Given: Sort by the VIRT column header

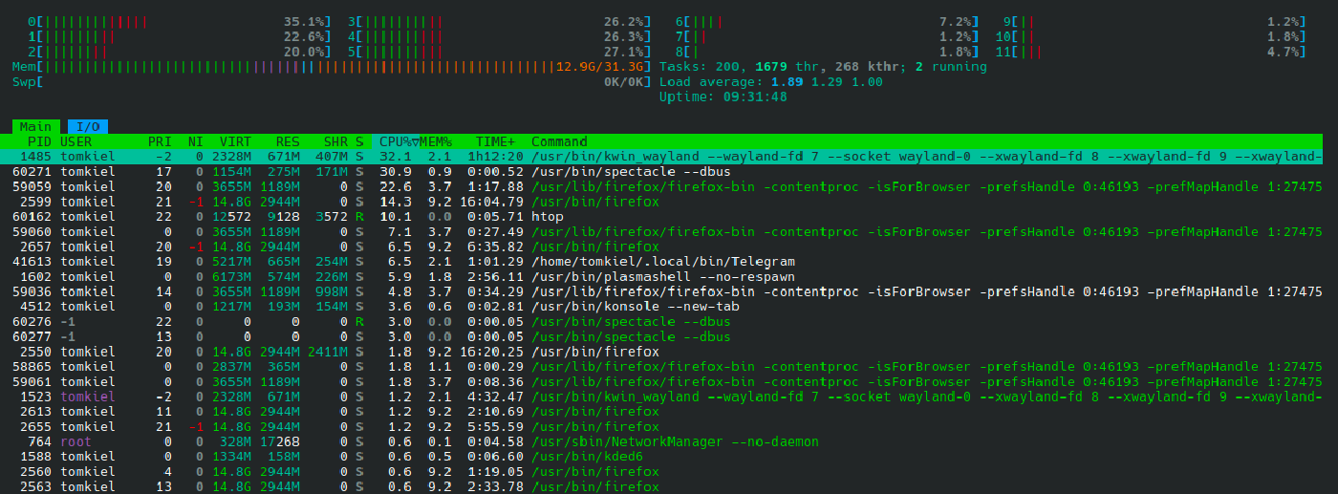Looking at the screenshot, I should [235, 141].
